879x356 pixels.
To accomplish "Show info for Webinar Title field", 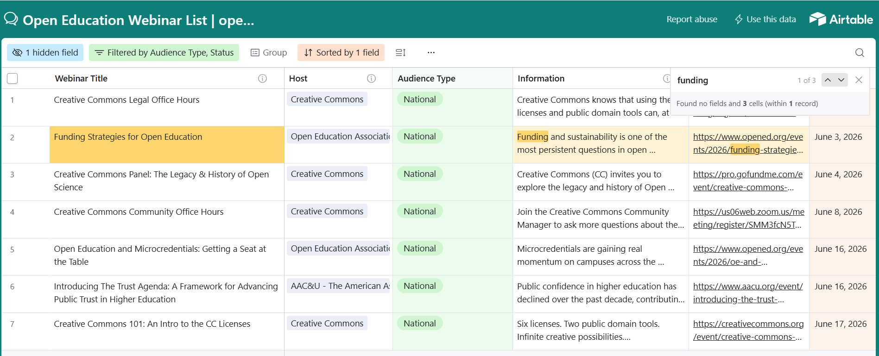I will (x=262, y=79).
